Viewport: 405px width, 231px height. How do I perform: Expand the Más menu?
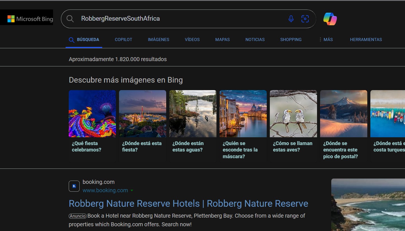click(326, 40)
